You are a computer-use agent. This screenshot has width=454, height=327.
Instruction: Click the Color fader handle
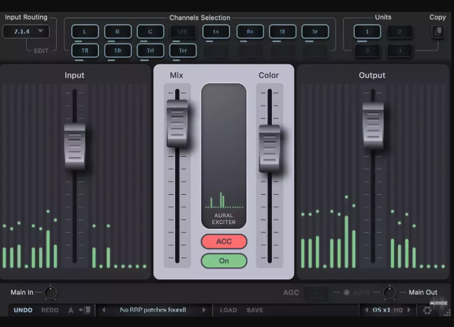pyautogui.click(x=270, y=148)
